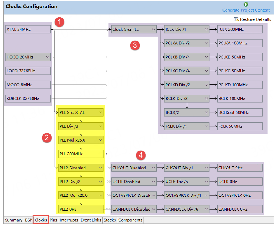Click the FCLK 50MHz output box
The image size is (276, 226).
point(240,126)
